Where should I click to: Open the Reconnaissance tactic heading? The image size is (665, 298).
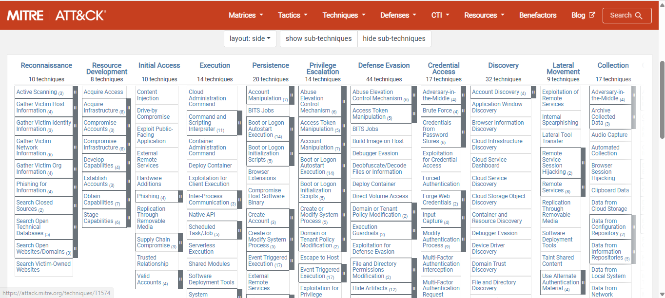(x=46, y=65)
